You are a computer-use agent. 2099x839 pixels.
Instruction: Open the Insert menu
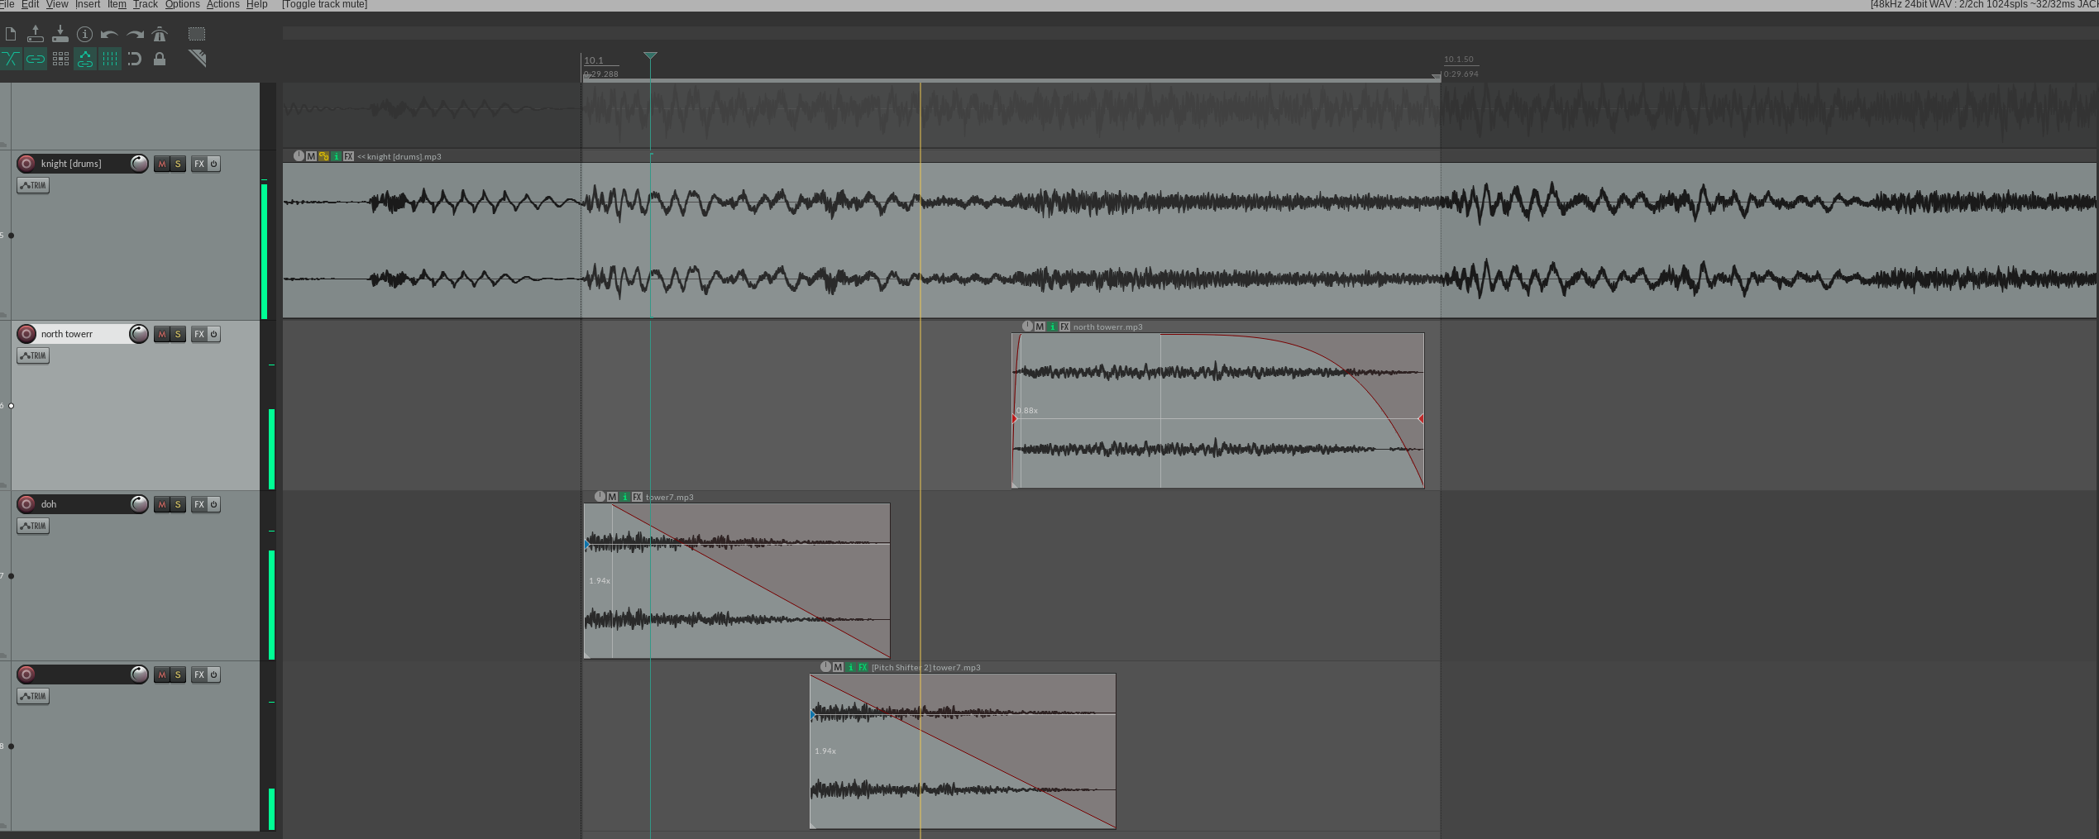coord(88,5)
